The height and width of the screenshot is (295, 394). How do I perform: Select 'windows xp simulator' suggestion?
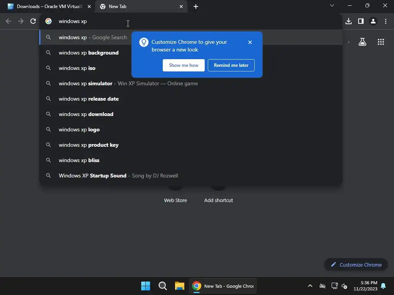click(x=191, y=83)
